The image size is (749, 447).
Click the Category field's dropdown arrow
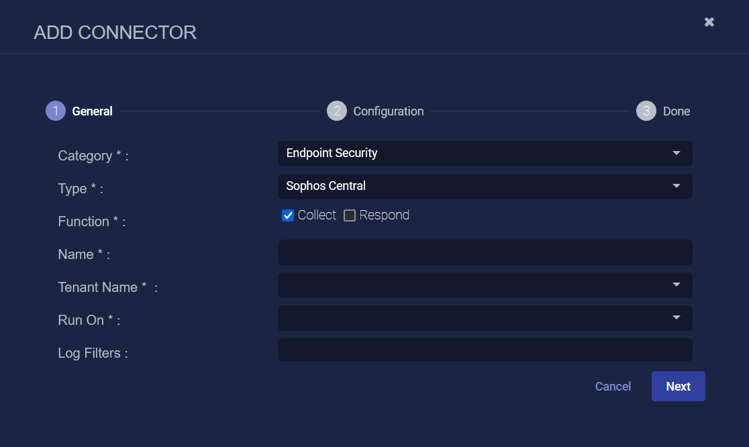(x=676, y=153)
